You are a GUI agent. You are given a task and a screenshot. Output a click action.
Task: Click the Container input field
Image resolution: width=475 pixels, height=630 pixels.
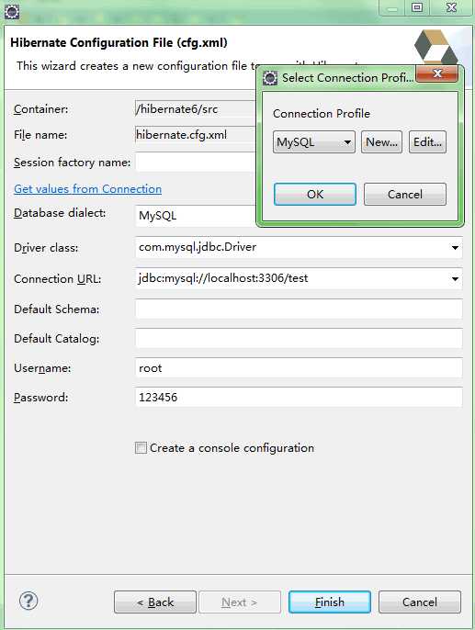pos(196,109)
